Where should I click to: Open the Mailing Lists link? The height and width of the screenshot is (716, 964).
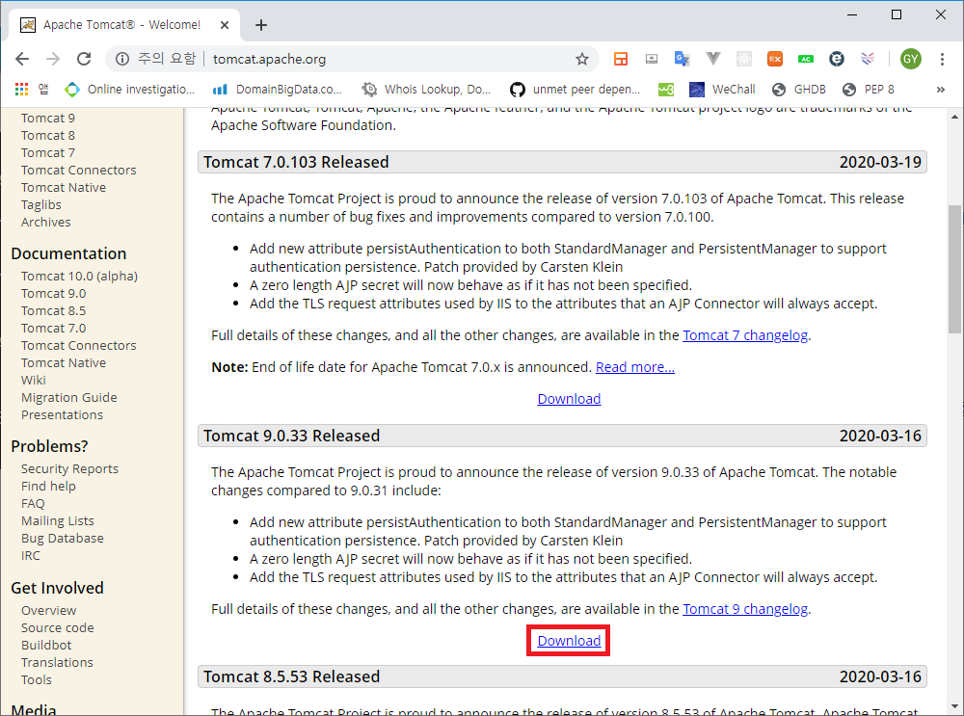click(x=58, y=520)
